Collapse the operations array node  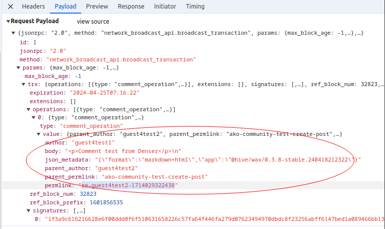click(x=29, y=109)
